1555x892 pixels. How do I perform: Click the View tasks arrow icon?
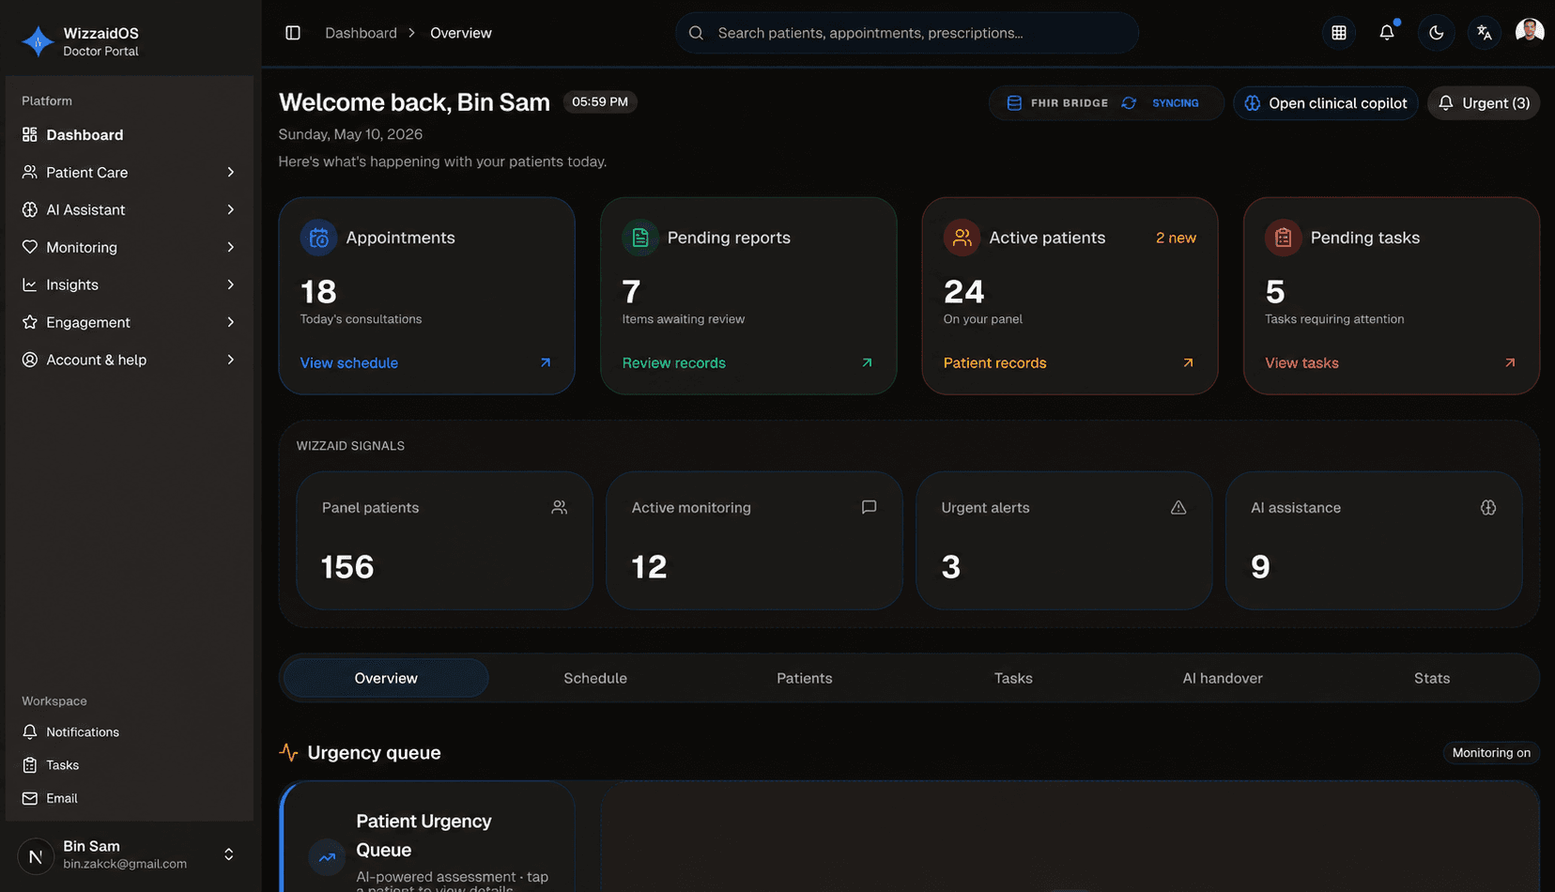point(1510,362)
